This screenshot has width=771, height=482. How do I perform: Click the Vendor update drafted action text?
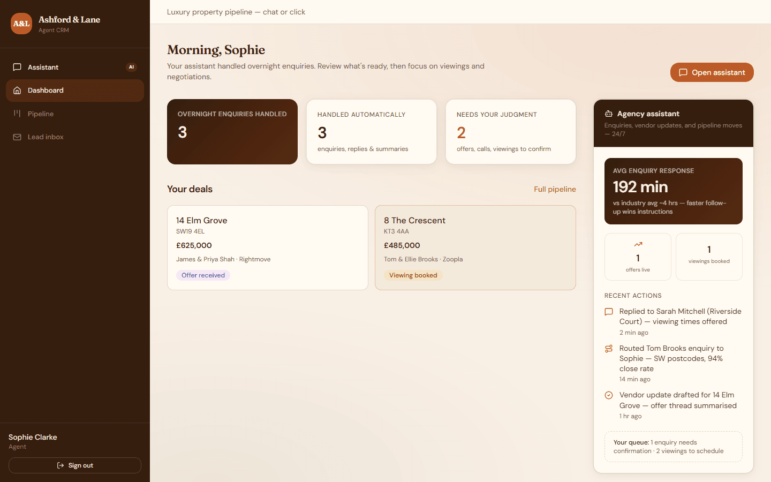click(x=678, y=400)
